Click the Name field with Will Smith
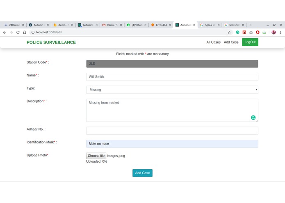The height and width of the screenshot is (203, 285). pos(172,77)
